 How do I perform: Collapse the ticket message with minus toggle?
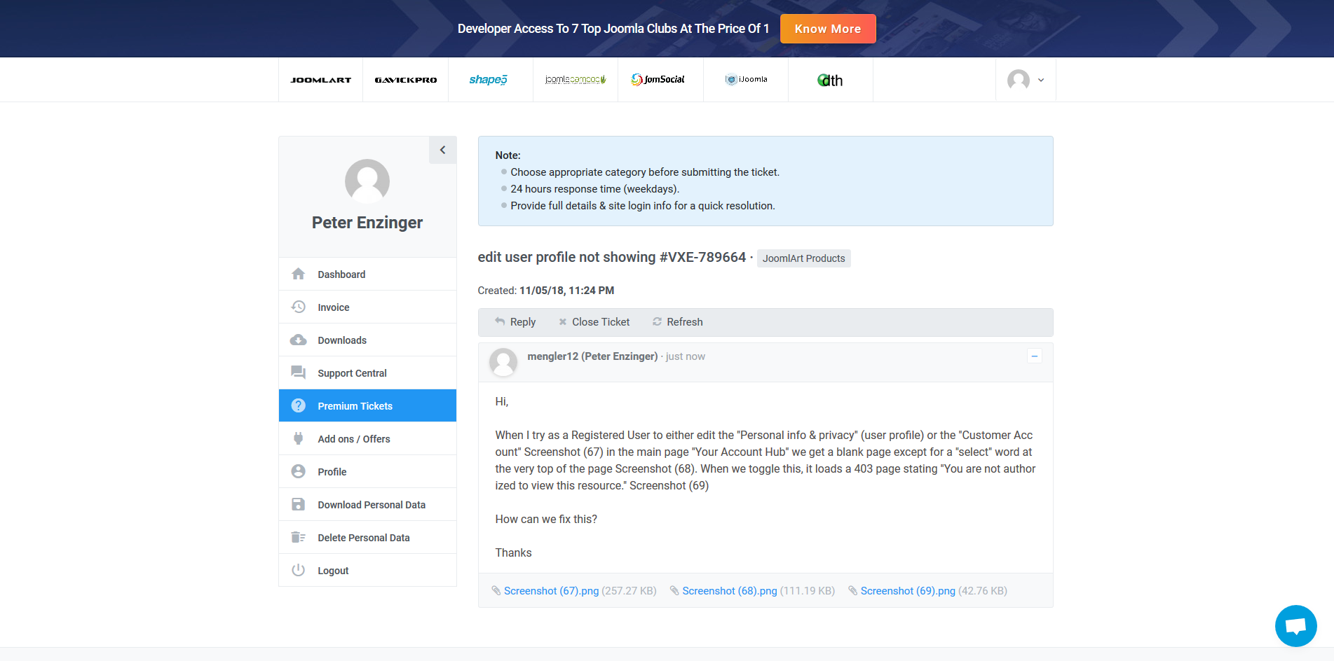tap(1034, 356)
